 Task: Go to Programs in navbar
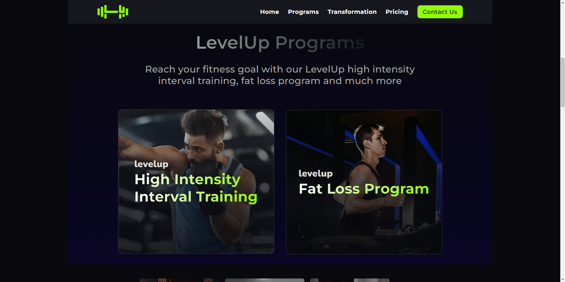tap(303, 12)
